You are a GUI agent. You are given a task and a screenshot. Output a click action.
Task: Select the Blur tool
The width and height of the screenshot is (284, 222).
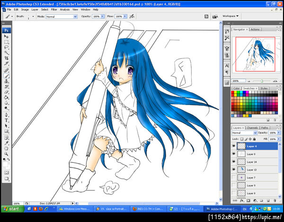coord(6,103)
